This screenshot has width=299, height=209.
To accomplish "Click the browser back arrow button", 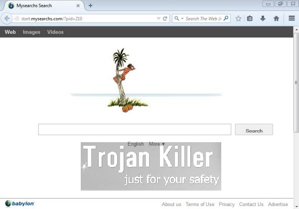I will (7, 18).
